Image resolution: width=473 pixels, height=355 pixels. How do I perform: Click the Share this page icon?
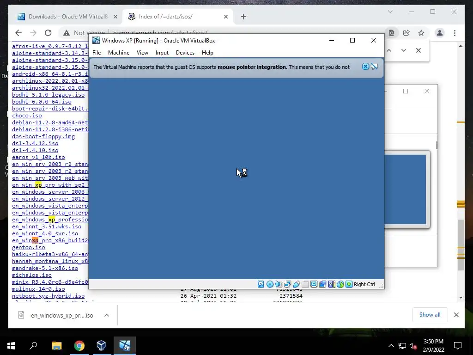[406, 33]
